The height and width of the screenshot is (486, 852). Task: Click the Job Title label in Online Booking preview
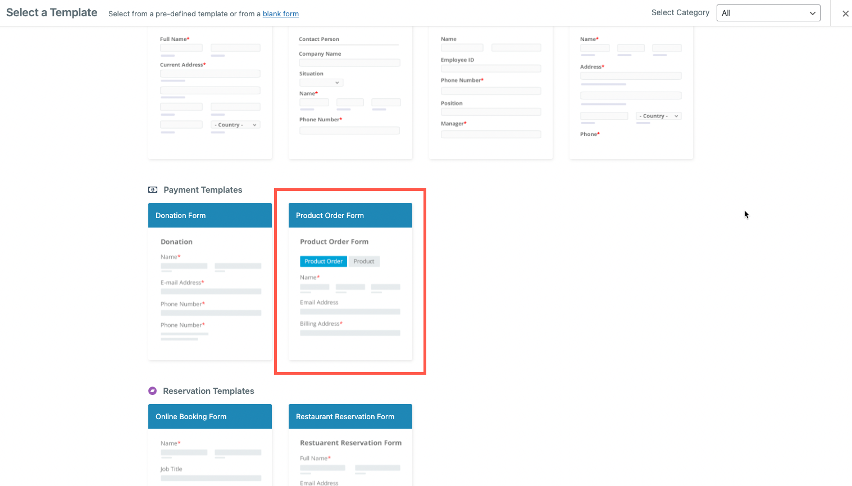171,469
